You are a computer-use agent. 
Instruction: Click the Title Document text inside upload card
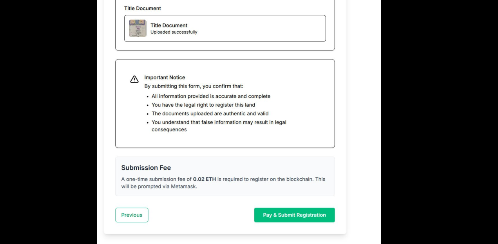pyautogui.click(x=168, y=25)
